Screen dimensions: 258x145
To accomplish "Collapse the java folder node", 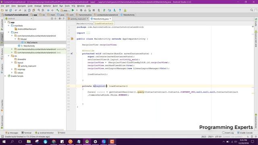I will click(x=9, y=32).
